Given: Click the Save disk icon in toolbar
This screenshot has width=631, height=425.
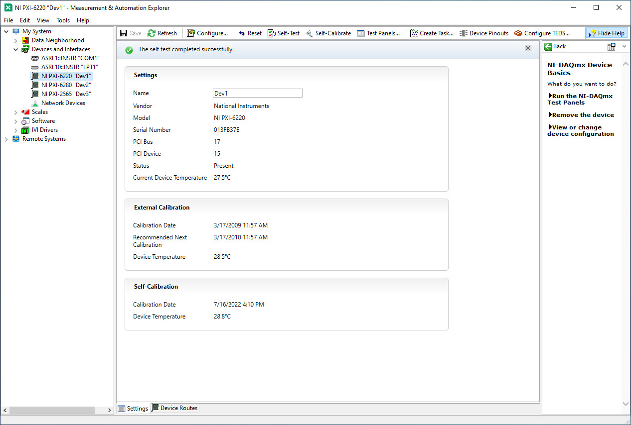Looking at the screenshot, I should pyautogui.click(x=124, y=33).
